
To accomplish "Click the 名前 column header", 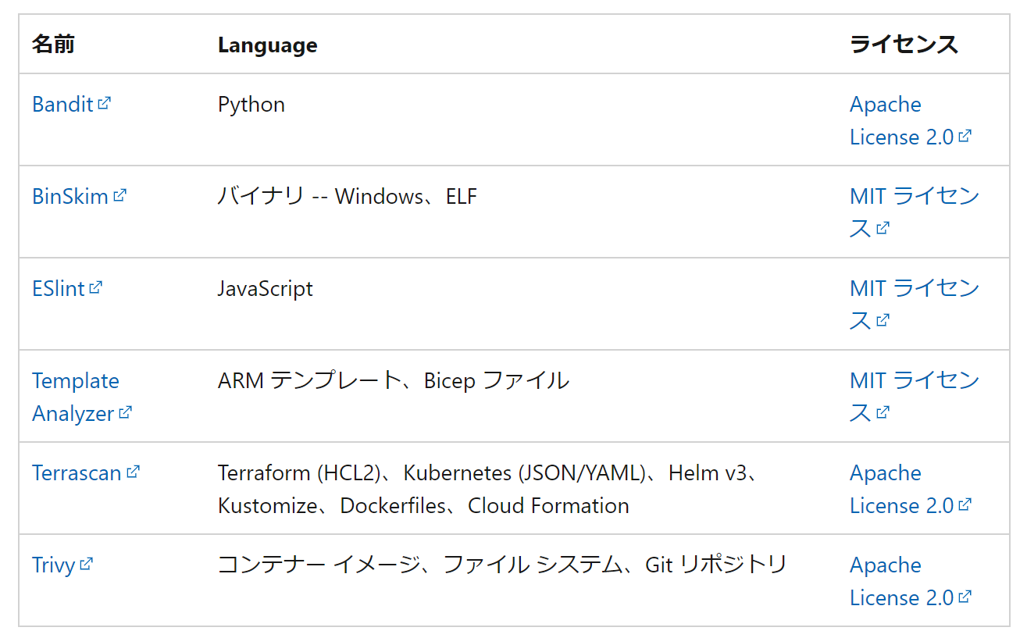I will tap(52, 45).
